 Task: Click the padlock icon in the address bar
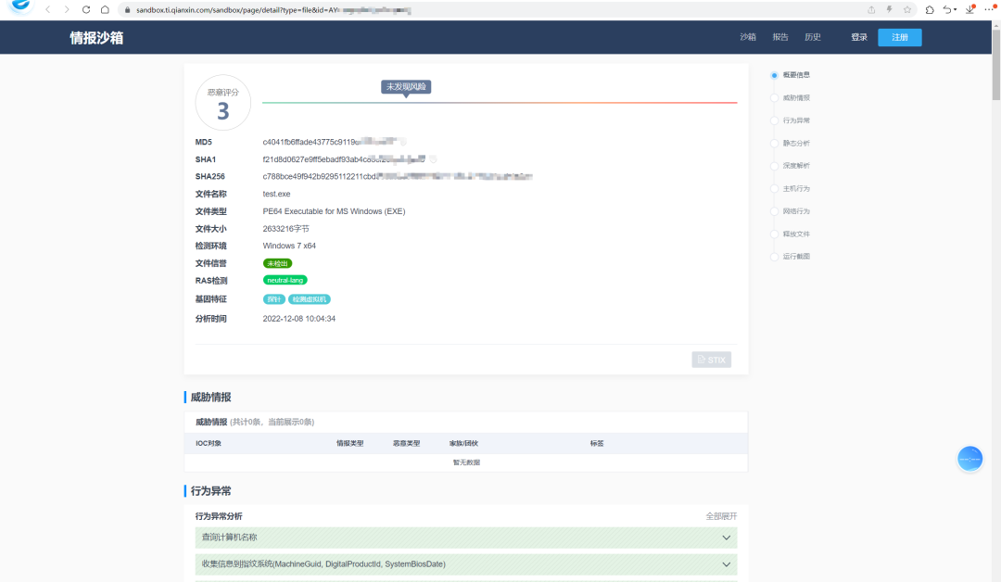pos(127,10)
